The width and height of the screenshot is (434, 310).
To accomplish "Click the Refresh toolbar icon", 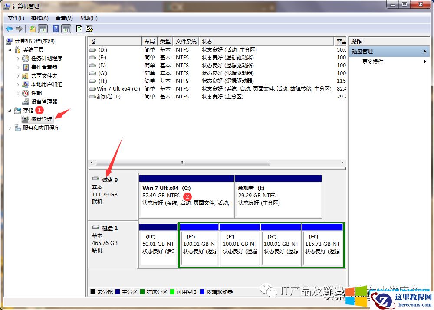I will pyautogui.click(x=79, y=29).
